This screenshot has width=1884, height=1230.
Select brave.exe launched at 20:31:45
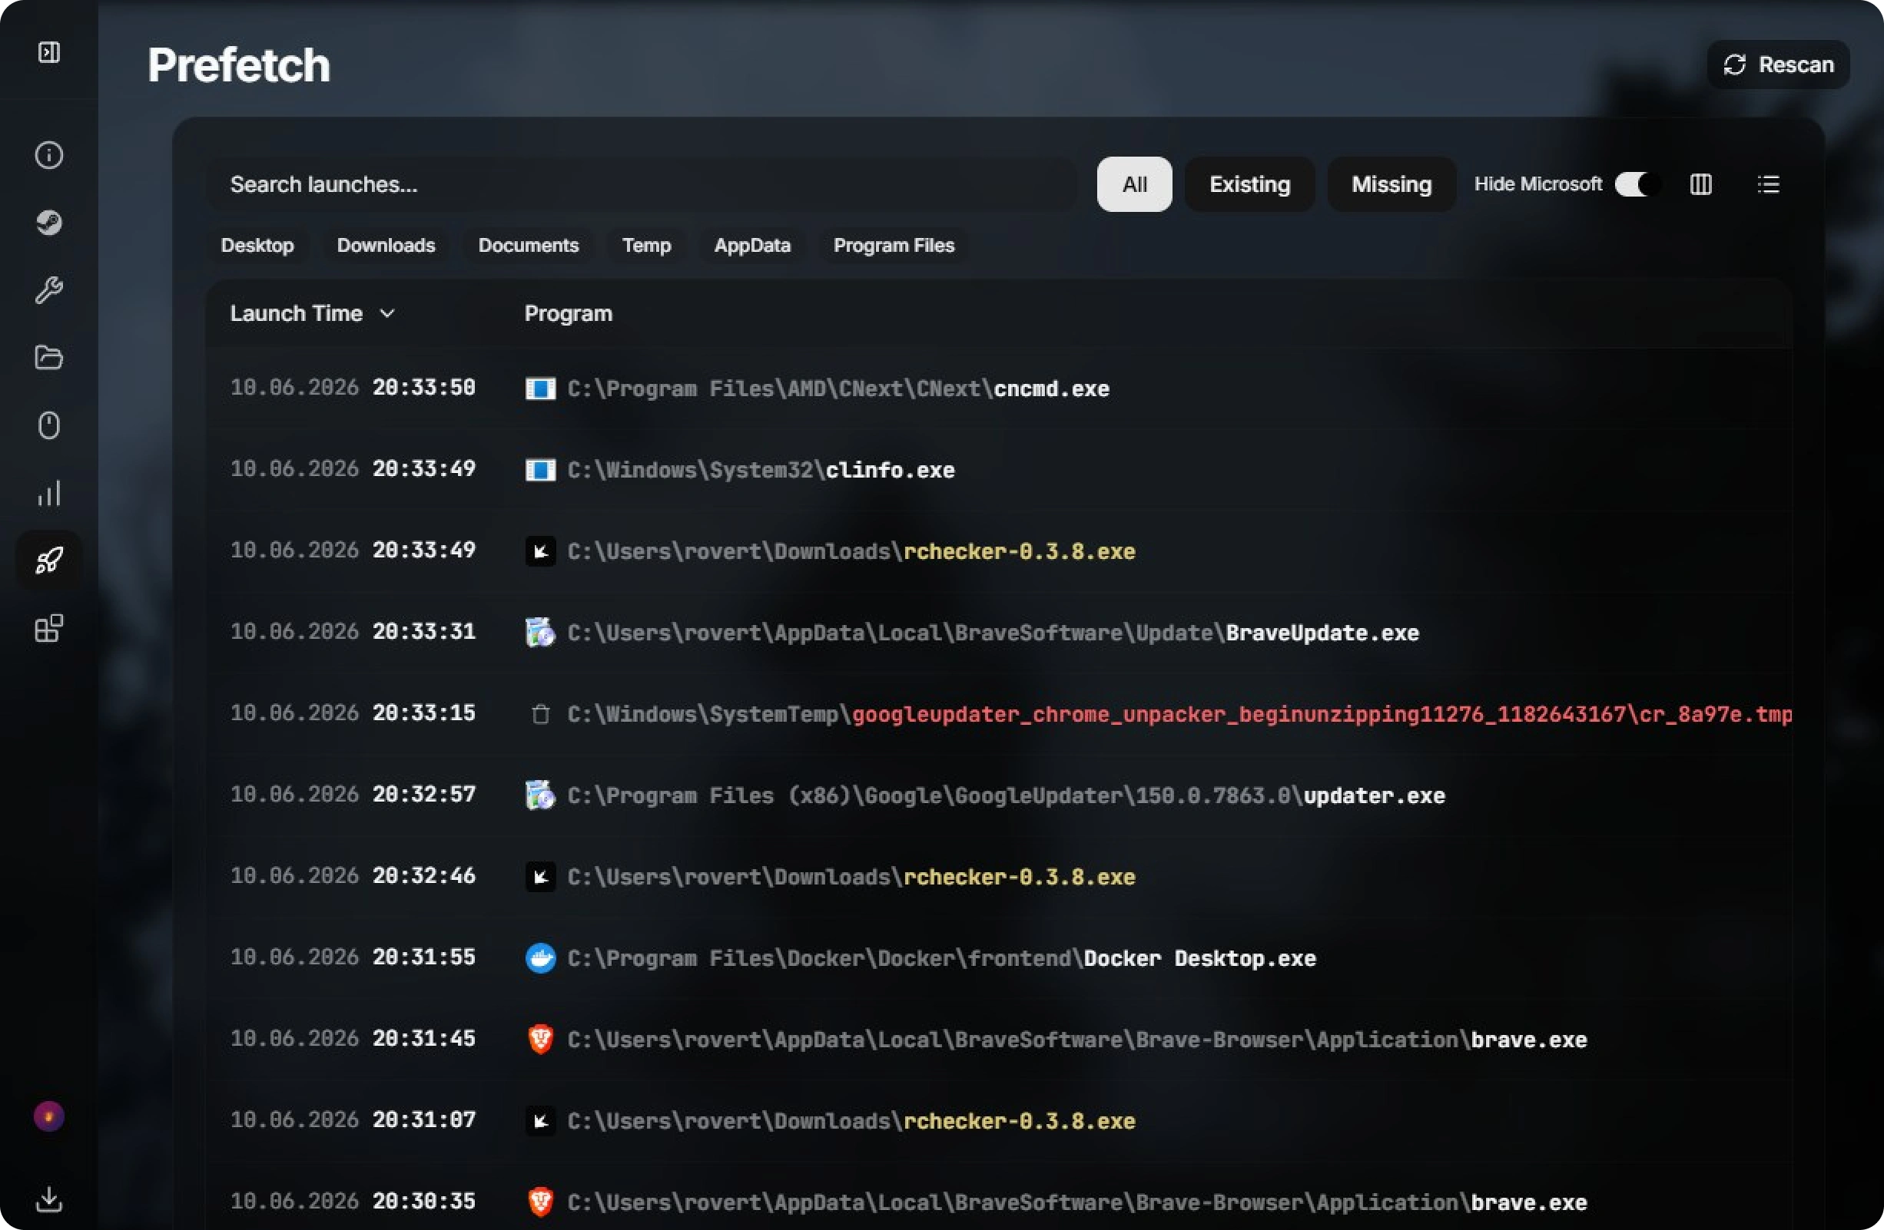pos(999,1040)
